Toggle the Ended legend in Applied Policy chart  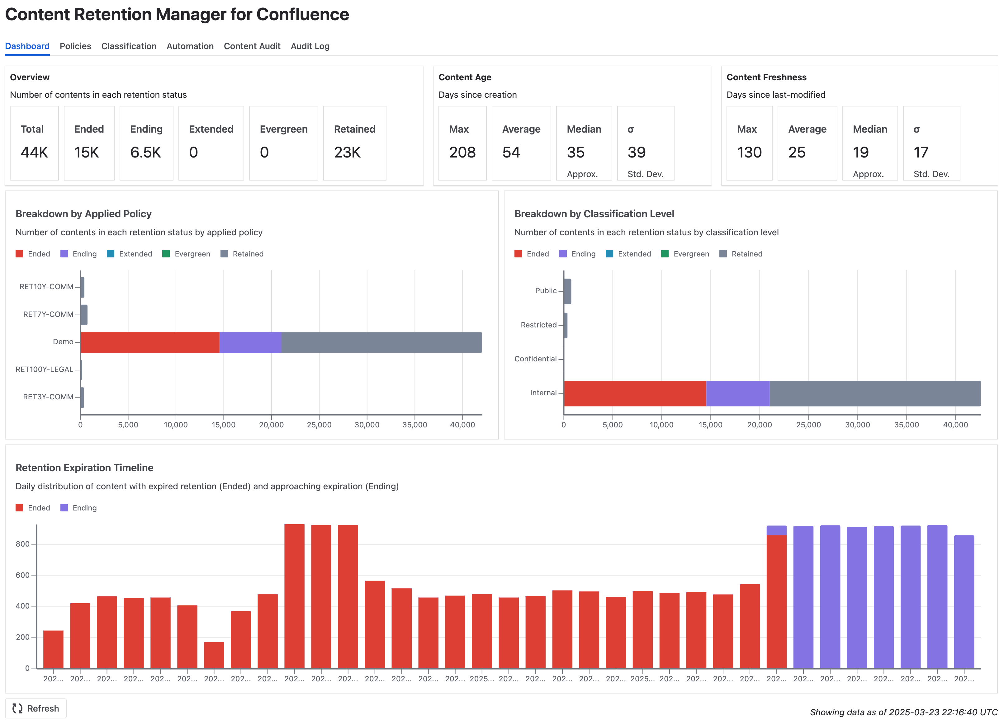[x=33, y=254]
